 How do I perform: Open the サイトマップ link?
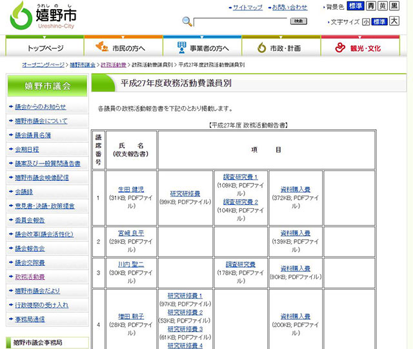click(247, 7)
